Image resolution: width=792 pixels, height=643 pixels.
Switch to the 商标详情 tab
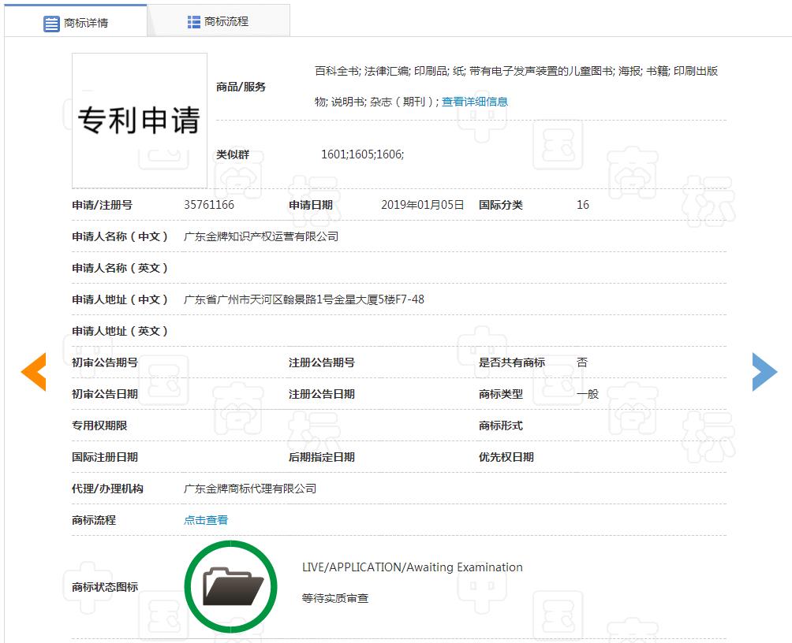coord(76,22)
